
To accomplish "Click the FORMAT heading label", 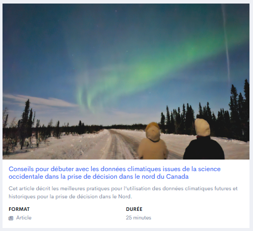I will [x=19, y=209].
